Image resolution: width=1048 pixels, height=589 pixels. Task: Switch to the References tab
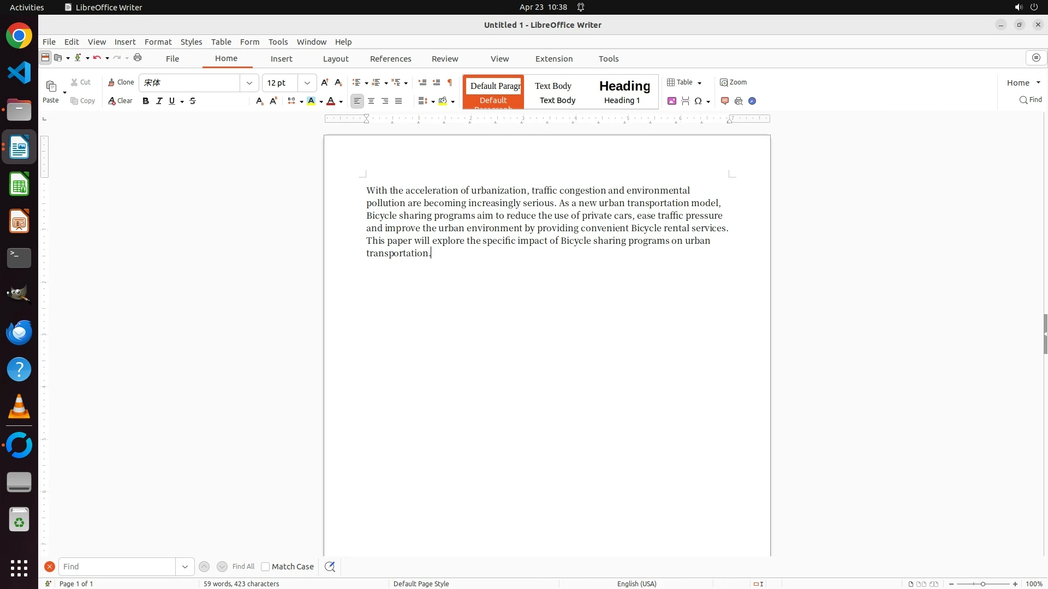coord(390,59)
